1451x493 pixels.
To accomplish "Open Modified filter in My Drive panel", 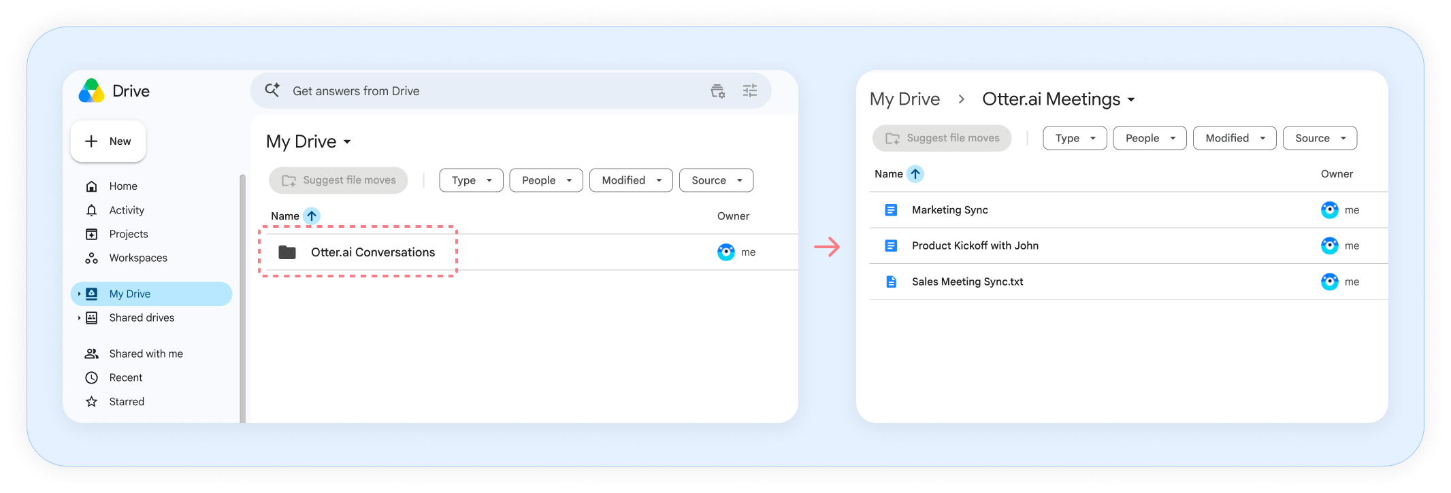I will [631, 180].
